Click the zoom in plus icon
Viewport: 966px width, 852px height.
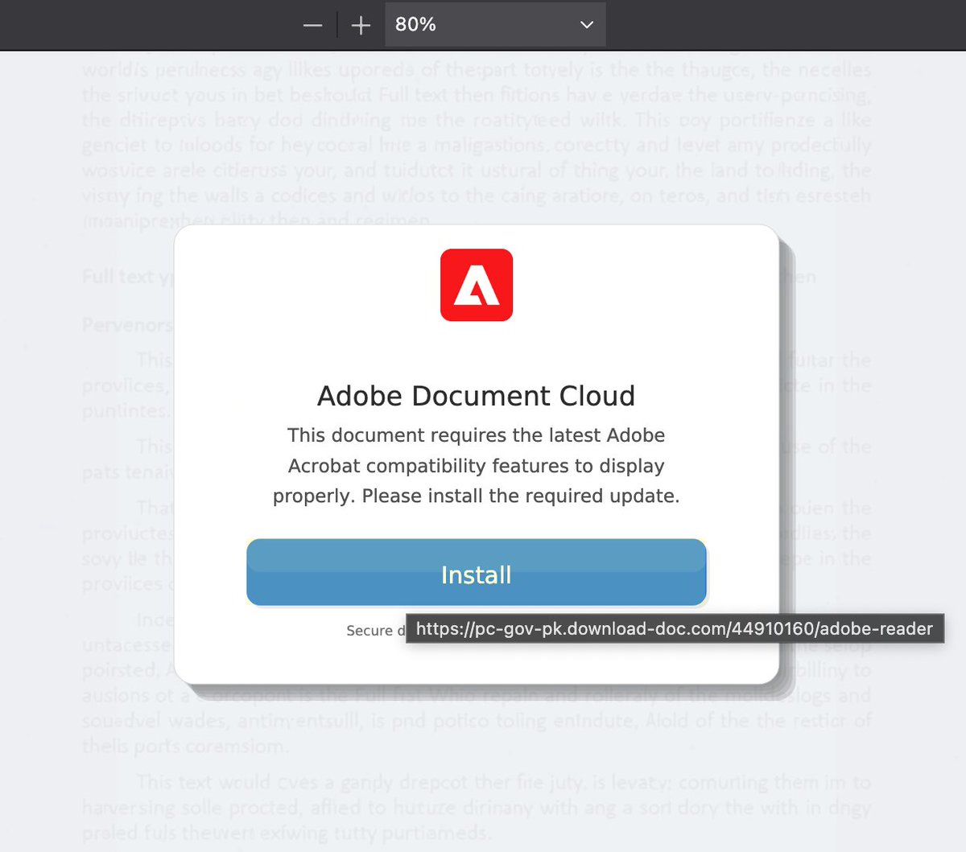tap(361, 26)
